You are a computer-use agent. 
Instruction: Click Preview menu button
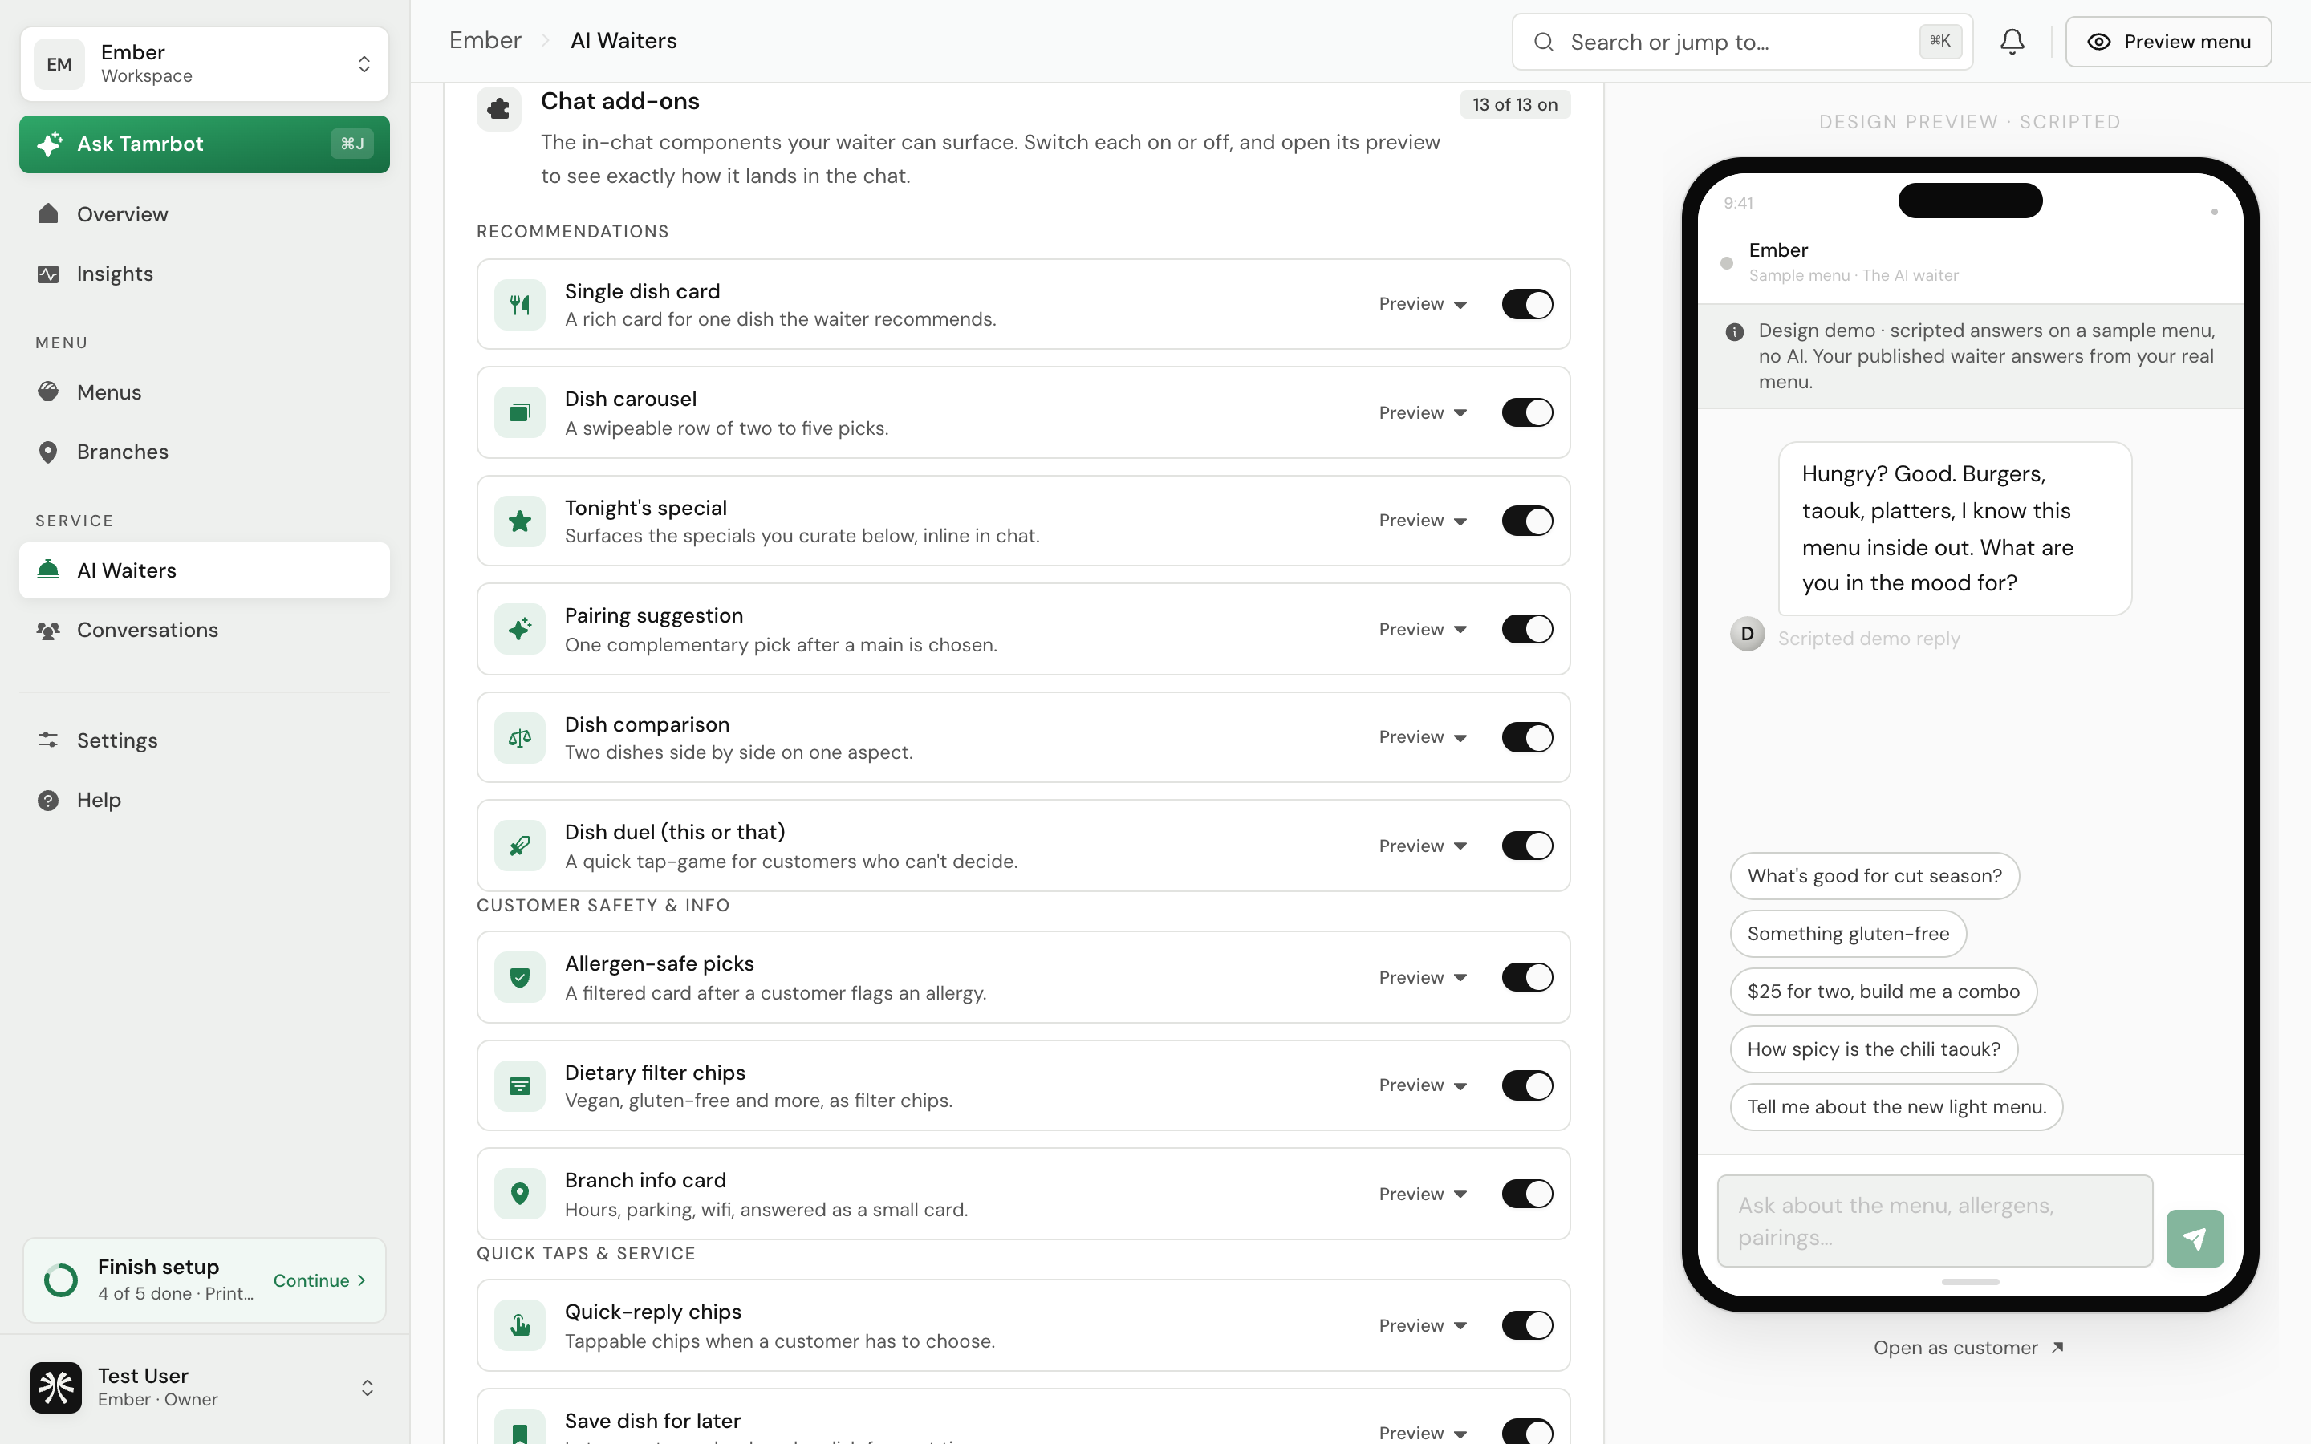(2167, 42)
